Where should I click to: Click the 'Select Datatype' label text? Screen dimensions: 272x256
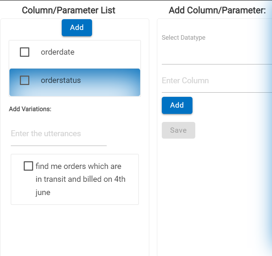(183, 38)
